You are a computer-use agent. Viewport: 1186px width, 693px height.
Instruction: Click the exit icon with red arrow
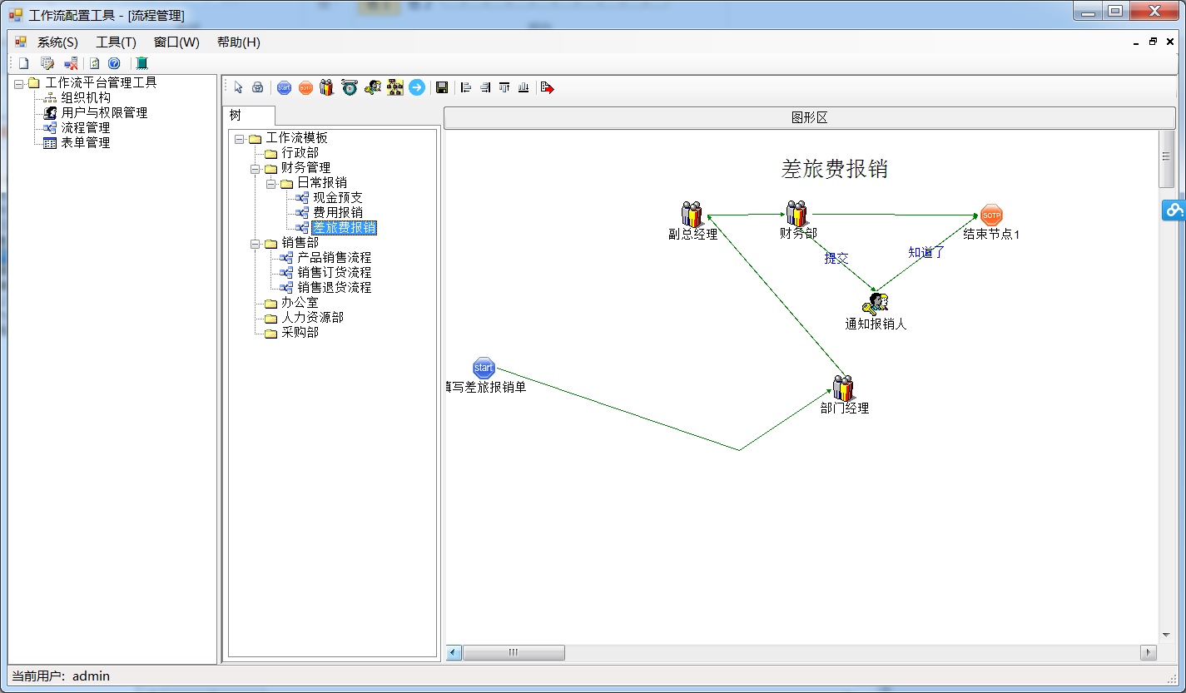[x=547, y=87]
